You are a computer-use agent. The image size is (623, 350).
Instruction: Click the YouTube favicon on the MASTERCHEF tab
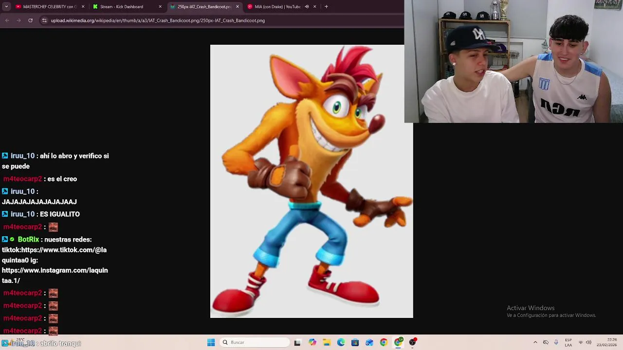pyautogui.click(x=18, y=7)
